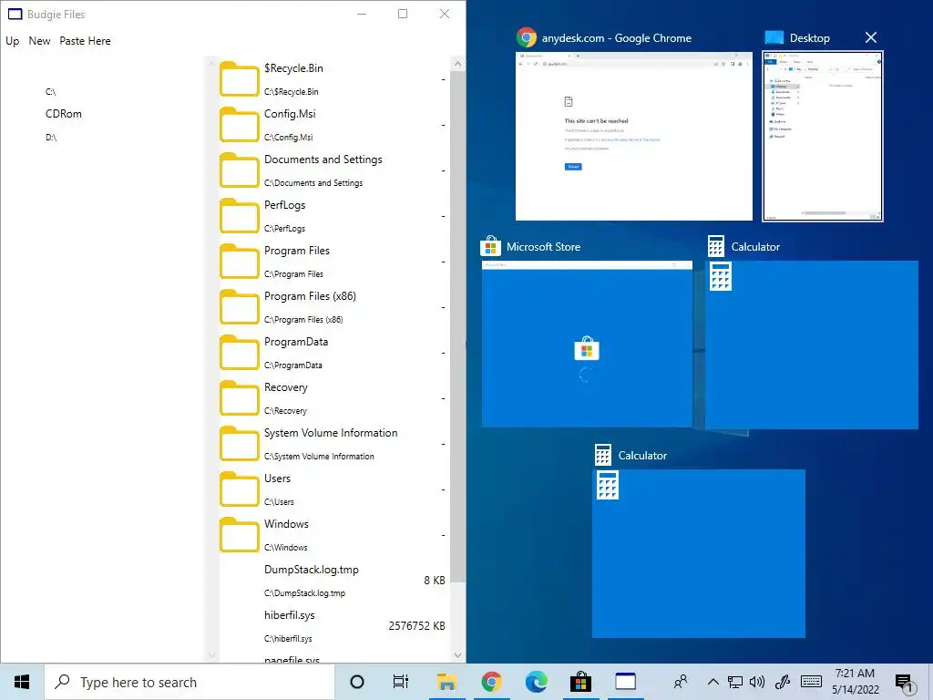This screenshot has height=700, width=933.
Task: Open the PerfLogs folder icon
Action: tap(240, 217)
